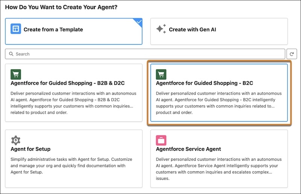The image size is (301, 194).
Task: Click the B2B & D2C card description text
Action: click(73, 103)
